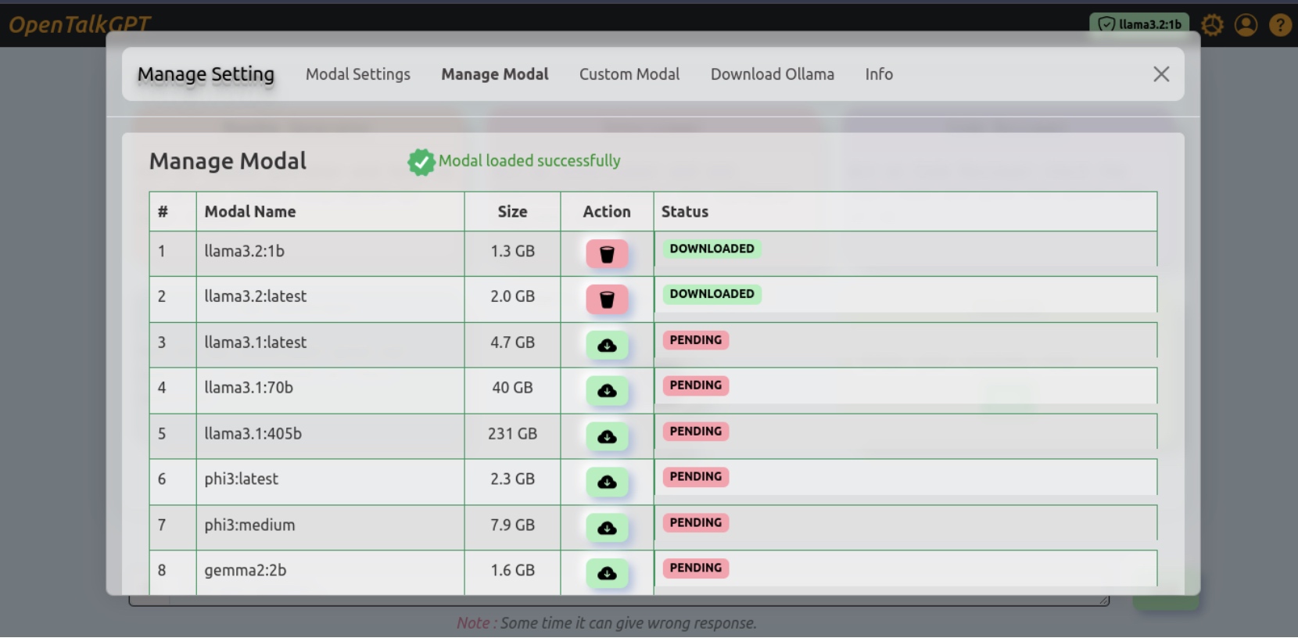Click the PENDING status of phi3:medium
This screenshot has height=638, width=1298.
click(696, 523)
